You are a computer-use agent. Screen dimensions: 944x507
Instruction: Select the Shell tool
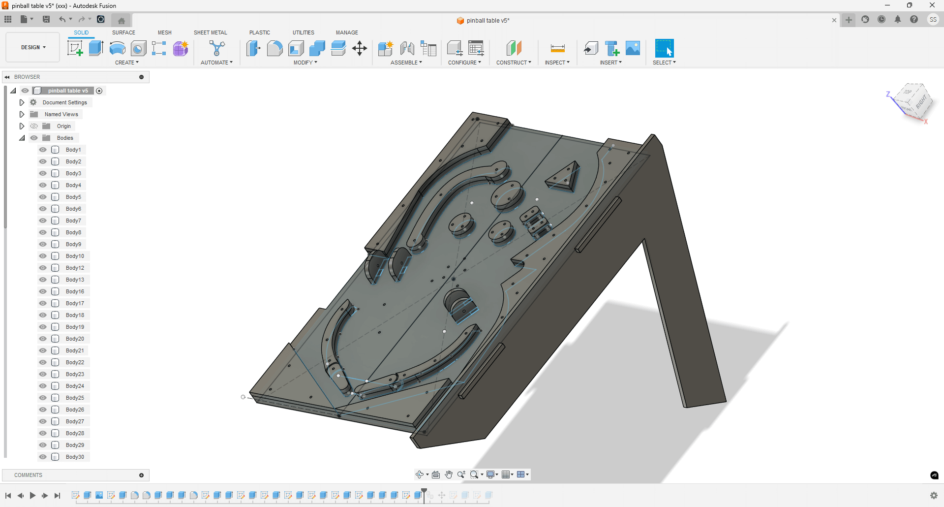296,48
